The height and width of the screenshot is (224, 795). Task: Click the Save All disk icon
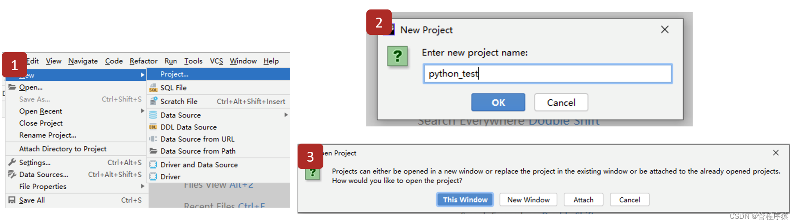[12, 200]
